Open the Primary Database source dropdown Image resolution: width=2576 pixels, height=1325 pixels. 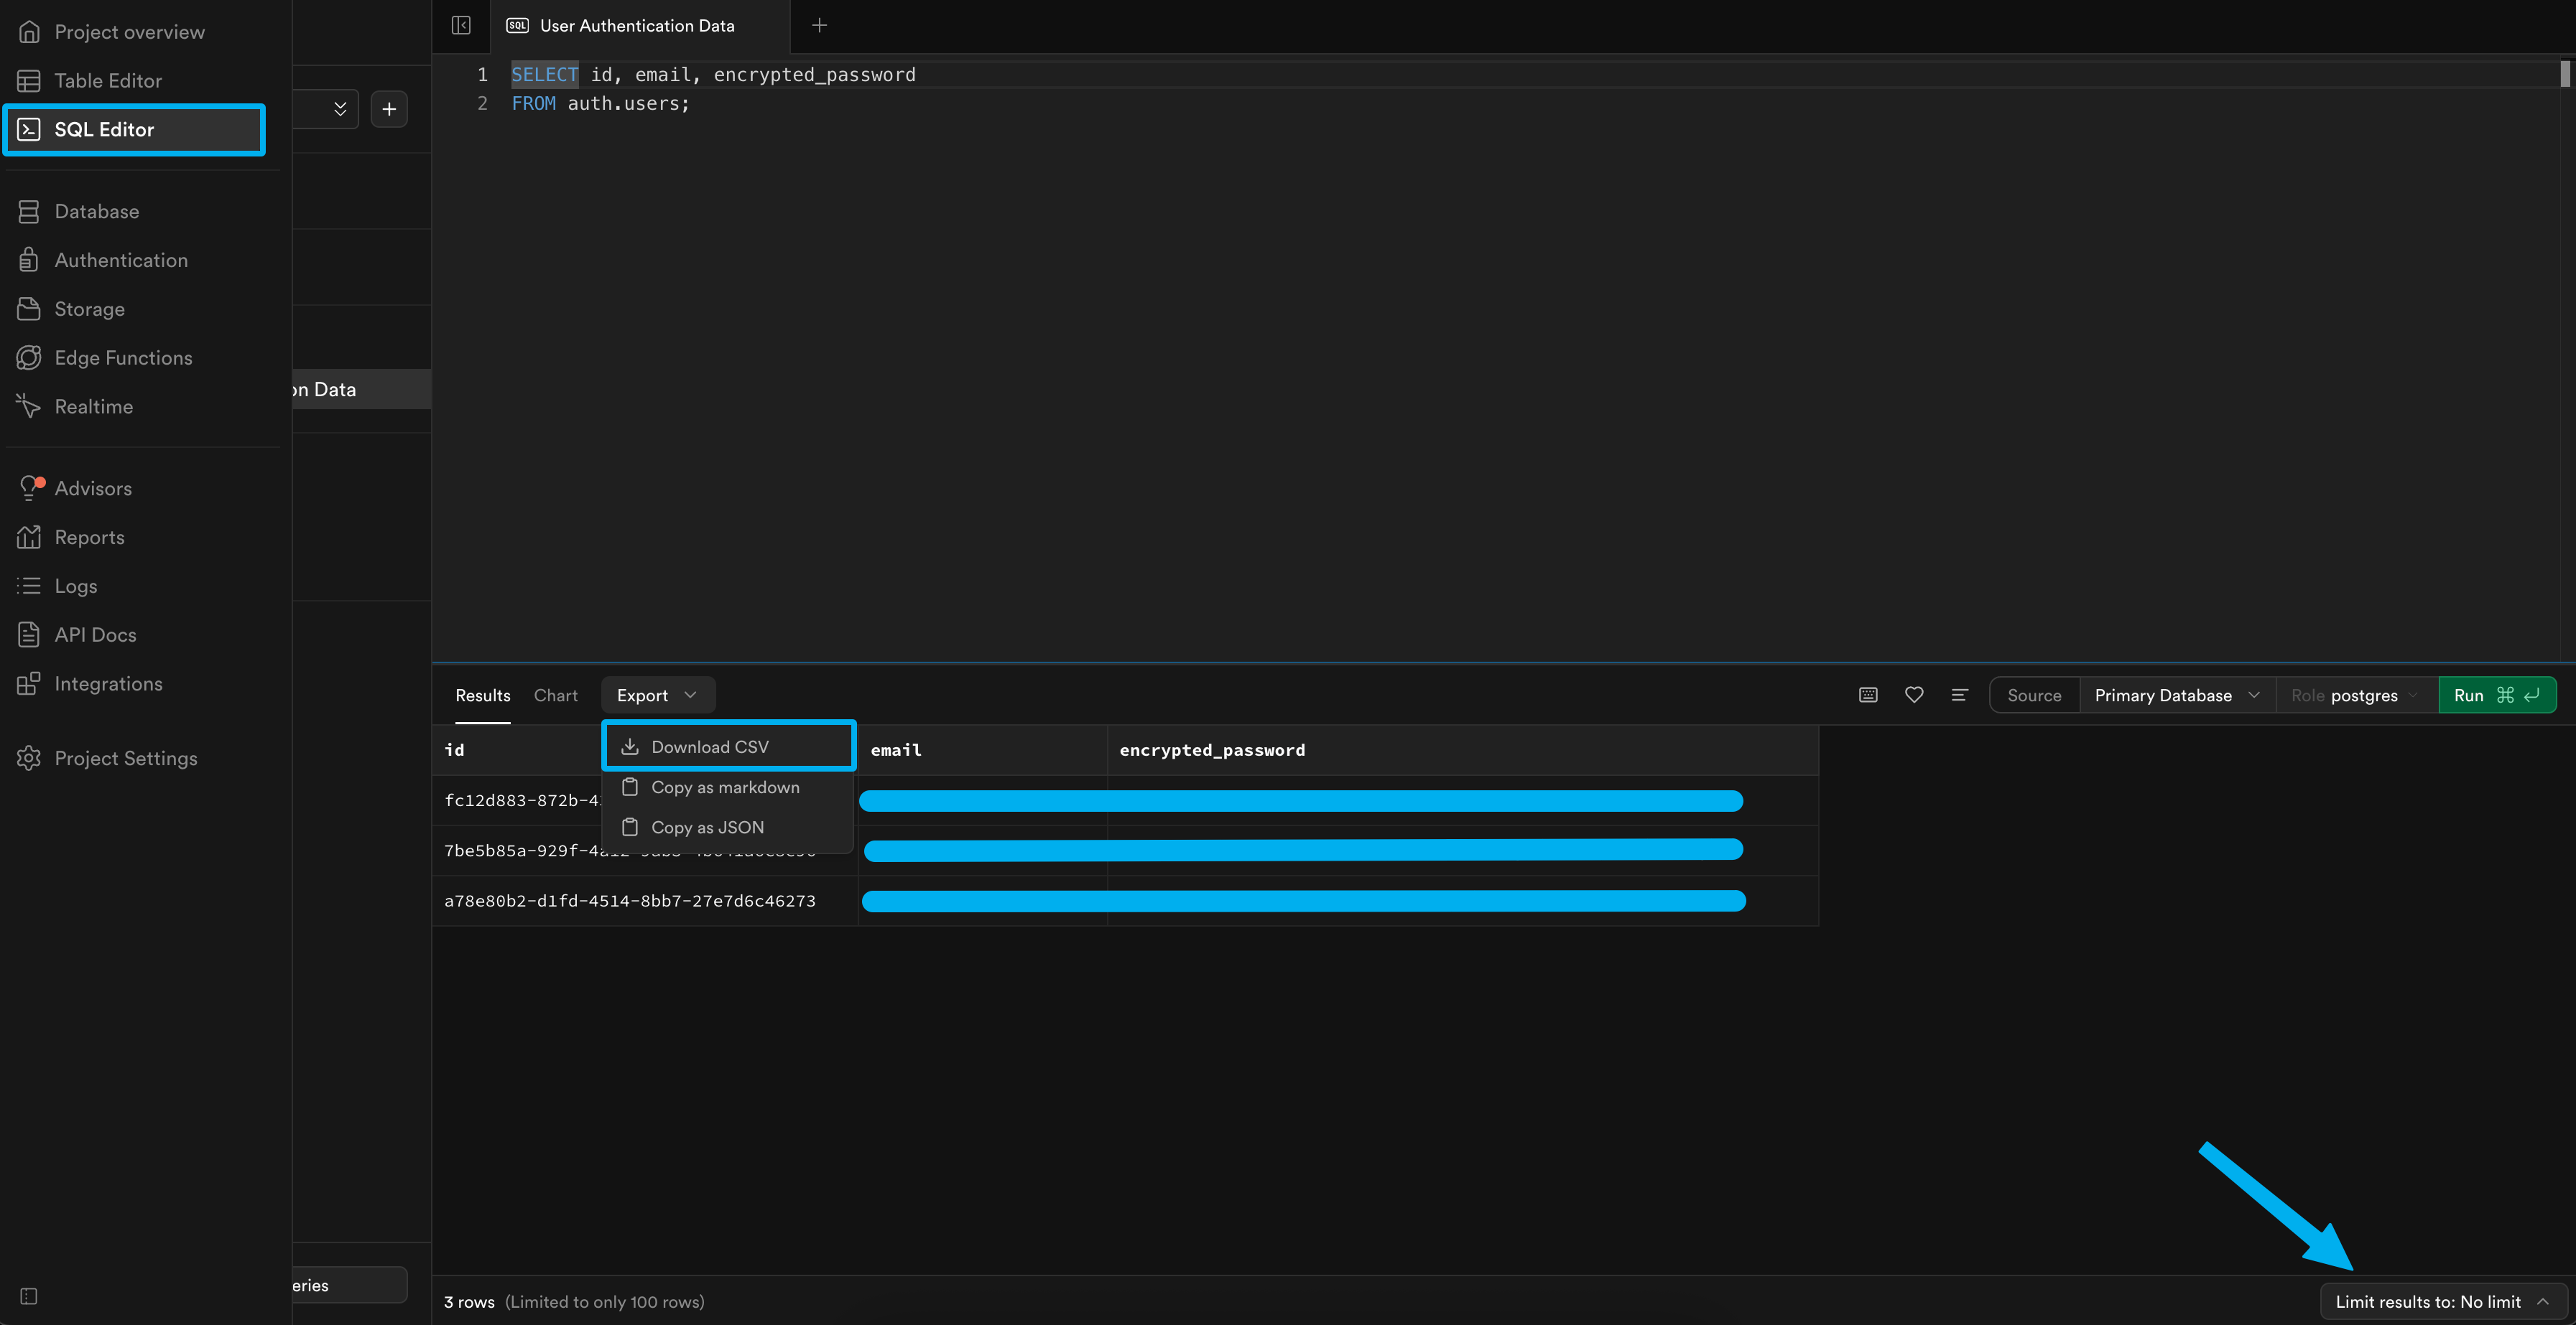tap(2177, 696)
